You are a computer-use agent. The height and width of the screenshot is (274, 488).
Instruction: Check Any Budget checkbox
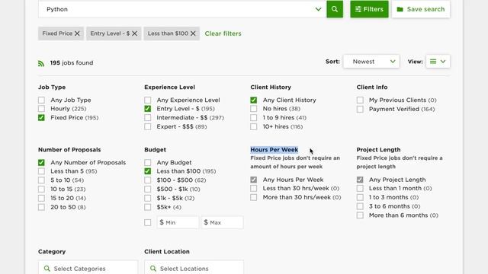pyautogui.click(x=147, y=162)
